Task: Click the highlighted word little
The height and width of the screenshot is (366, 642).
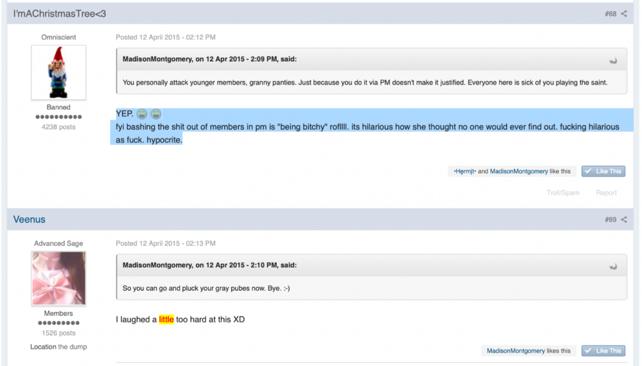Action: 166,319
